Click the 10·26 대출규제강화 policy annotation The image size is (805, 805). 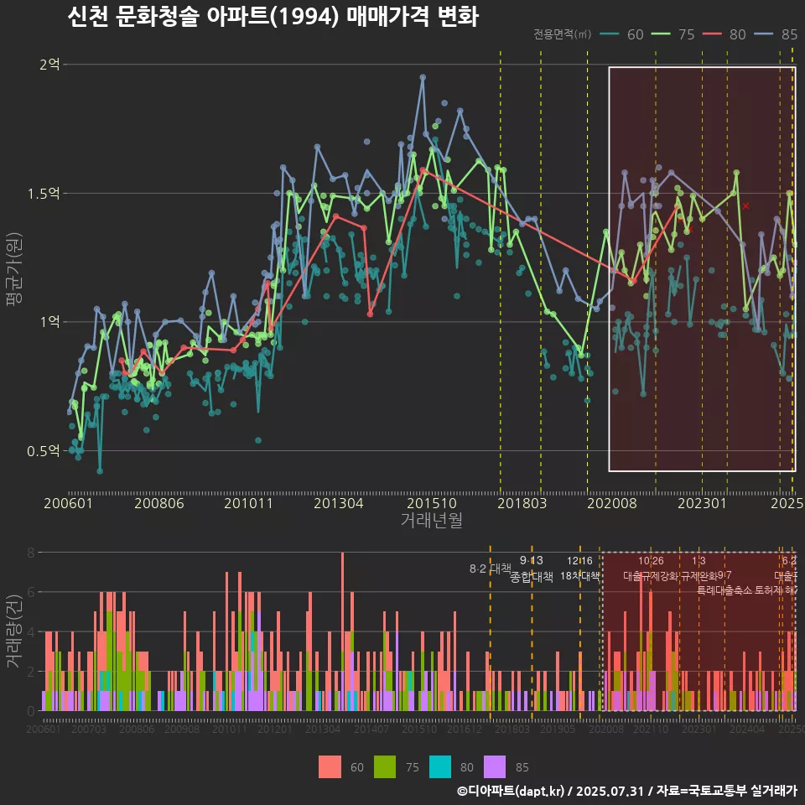coord(651,569)
